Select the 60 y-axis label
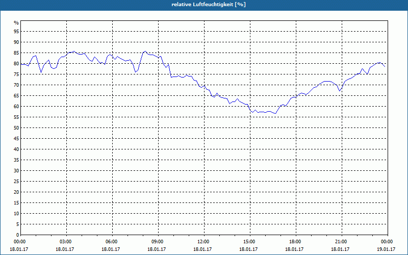408x255 pixels. (x=16, y=107)
